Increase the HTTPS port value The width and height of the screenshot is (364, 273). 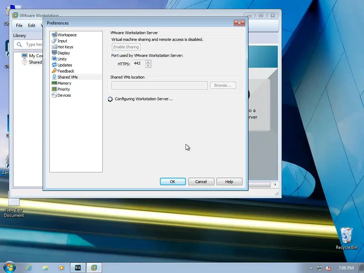coord(148,62)
